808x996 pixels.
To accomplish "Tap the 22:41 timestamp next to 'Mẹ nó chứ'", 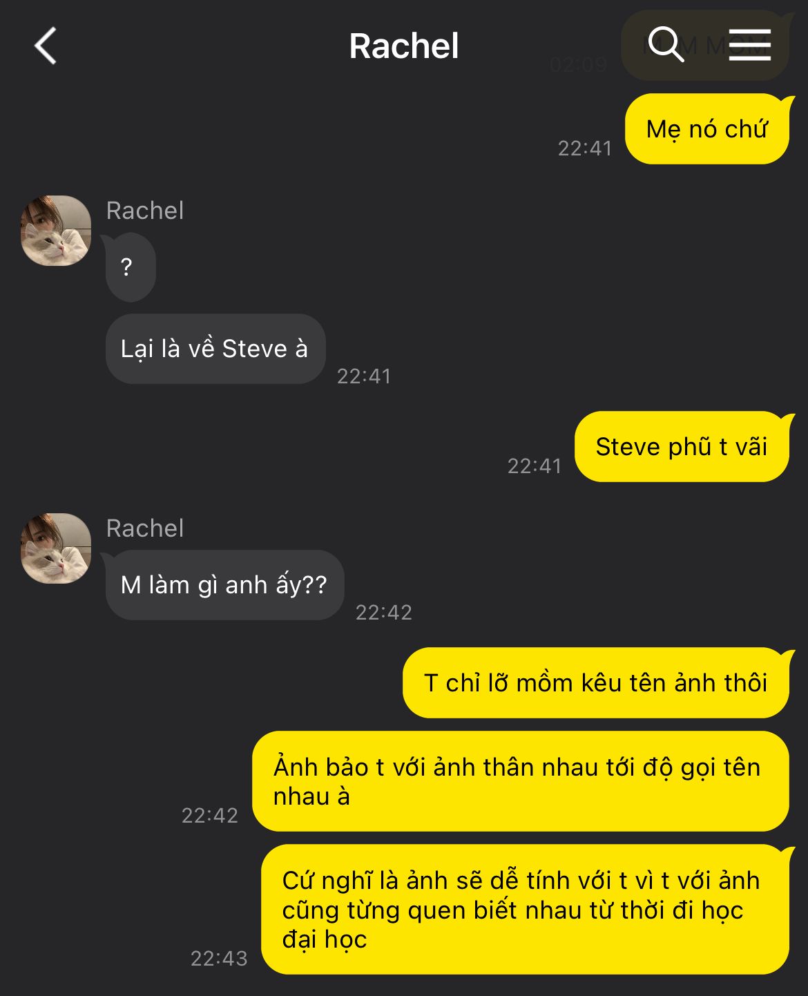I will (585, 148).
